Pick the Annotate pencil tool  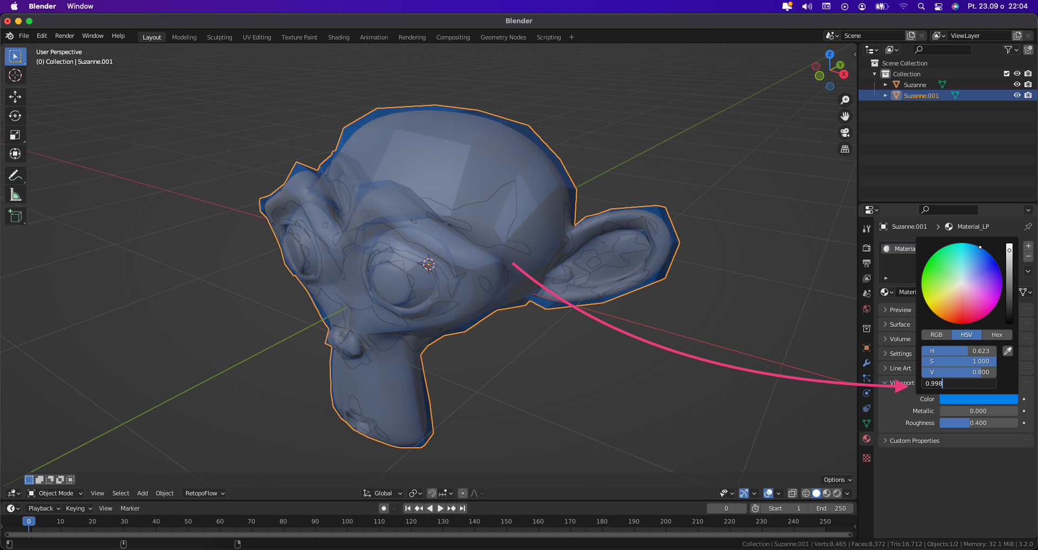[x=15, y=175]
